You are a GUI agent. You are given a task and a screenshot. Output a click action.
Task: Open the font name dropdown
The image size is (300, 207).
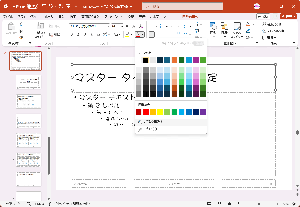point(108,26)
